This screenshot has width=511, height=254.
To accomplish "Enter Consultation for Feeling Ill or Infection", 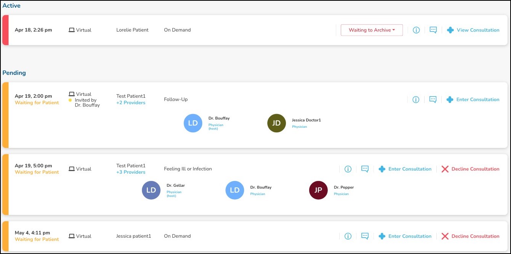I will 405,169.
